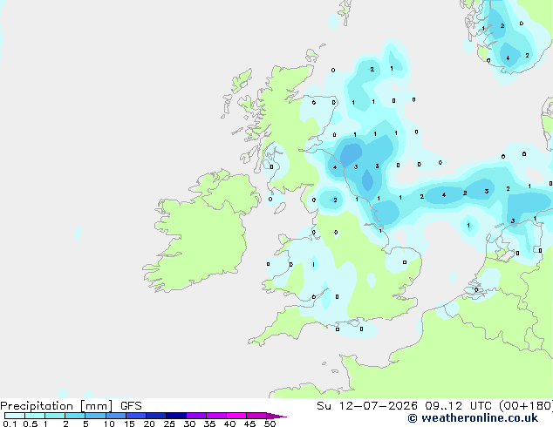Click the 0.5–1 mm legend color swatch

[x=35, y=416]
